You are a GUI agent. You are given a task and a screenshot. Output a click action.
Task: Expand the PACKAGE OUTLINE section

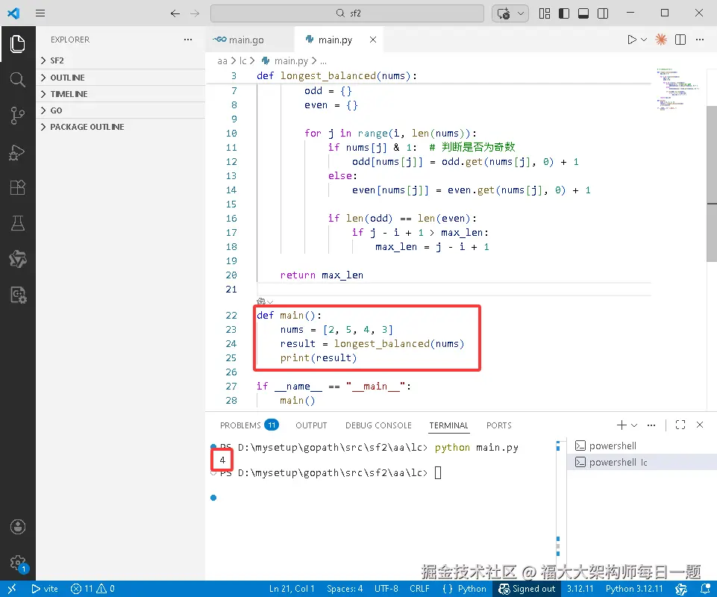(120, 127)
